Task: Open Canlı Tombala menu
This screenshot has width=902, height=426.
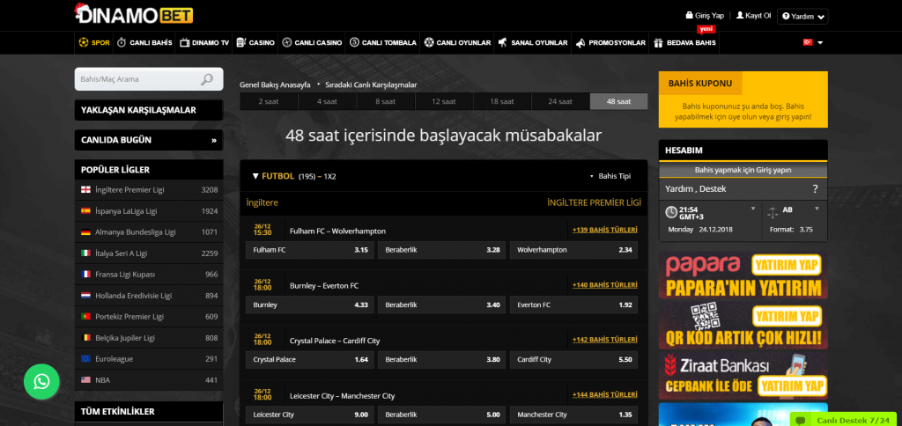Action: [x=382, y=42]
